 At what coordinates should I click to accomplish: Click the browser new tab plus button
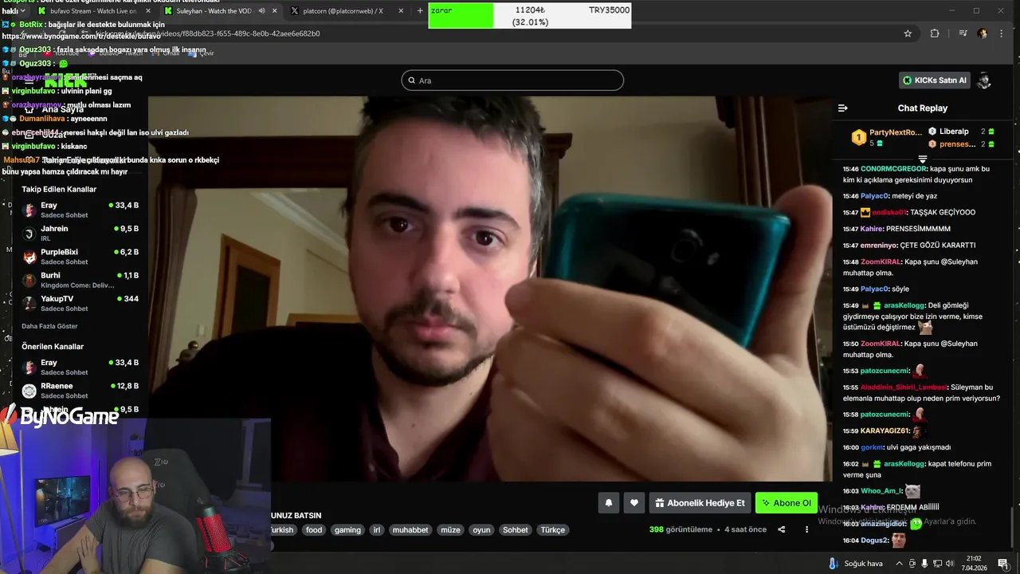[420, 11]
